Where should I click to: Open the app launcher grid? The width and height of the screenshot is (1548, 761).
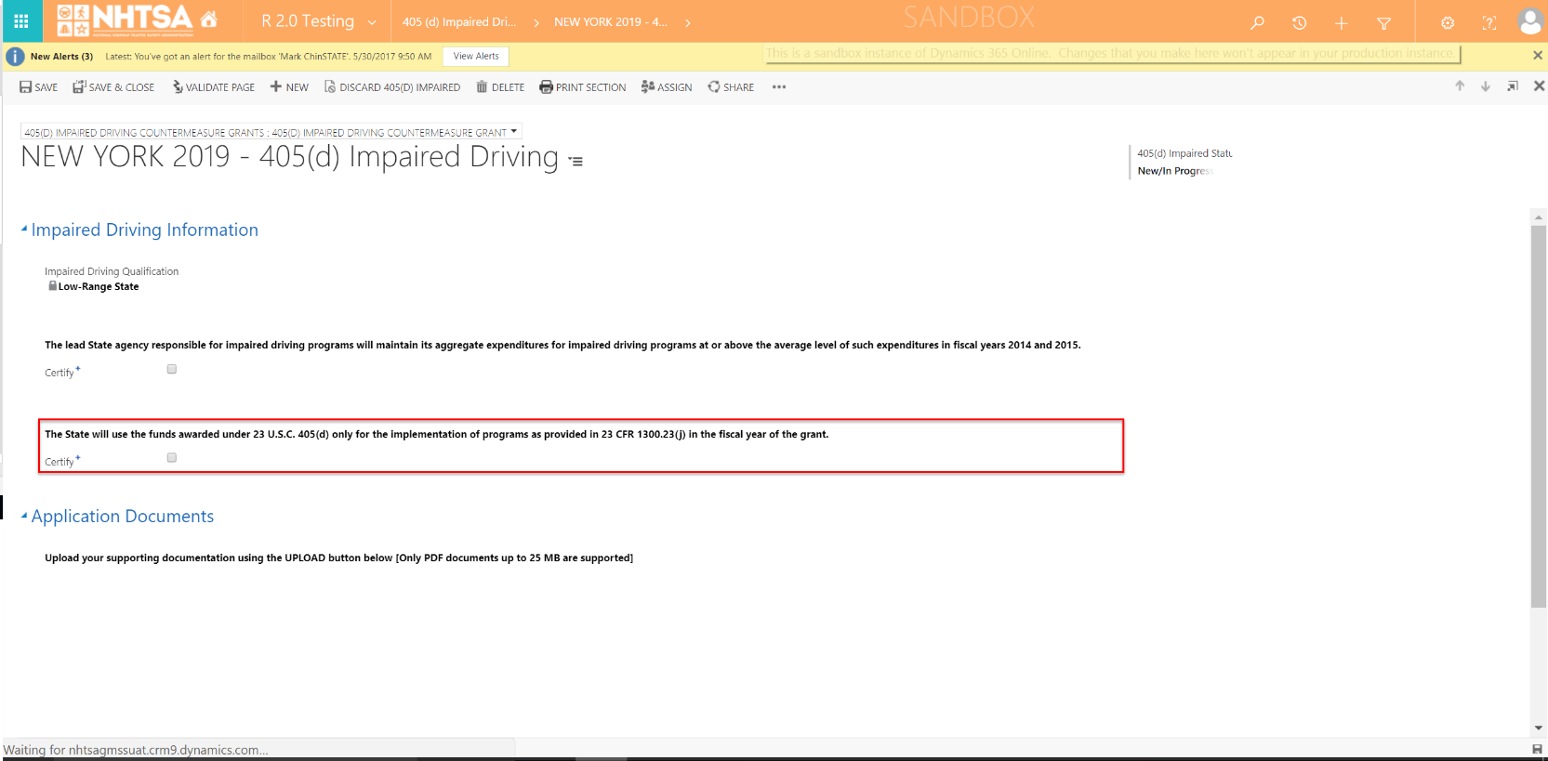[21, 21]
